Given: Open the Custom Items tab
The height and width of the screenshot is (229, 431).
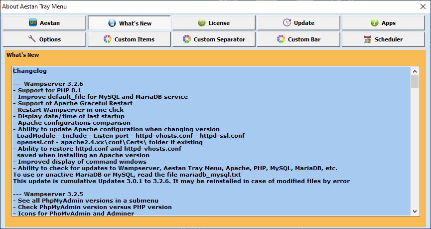Looking at the screenshot, I should [129, 39].
